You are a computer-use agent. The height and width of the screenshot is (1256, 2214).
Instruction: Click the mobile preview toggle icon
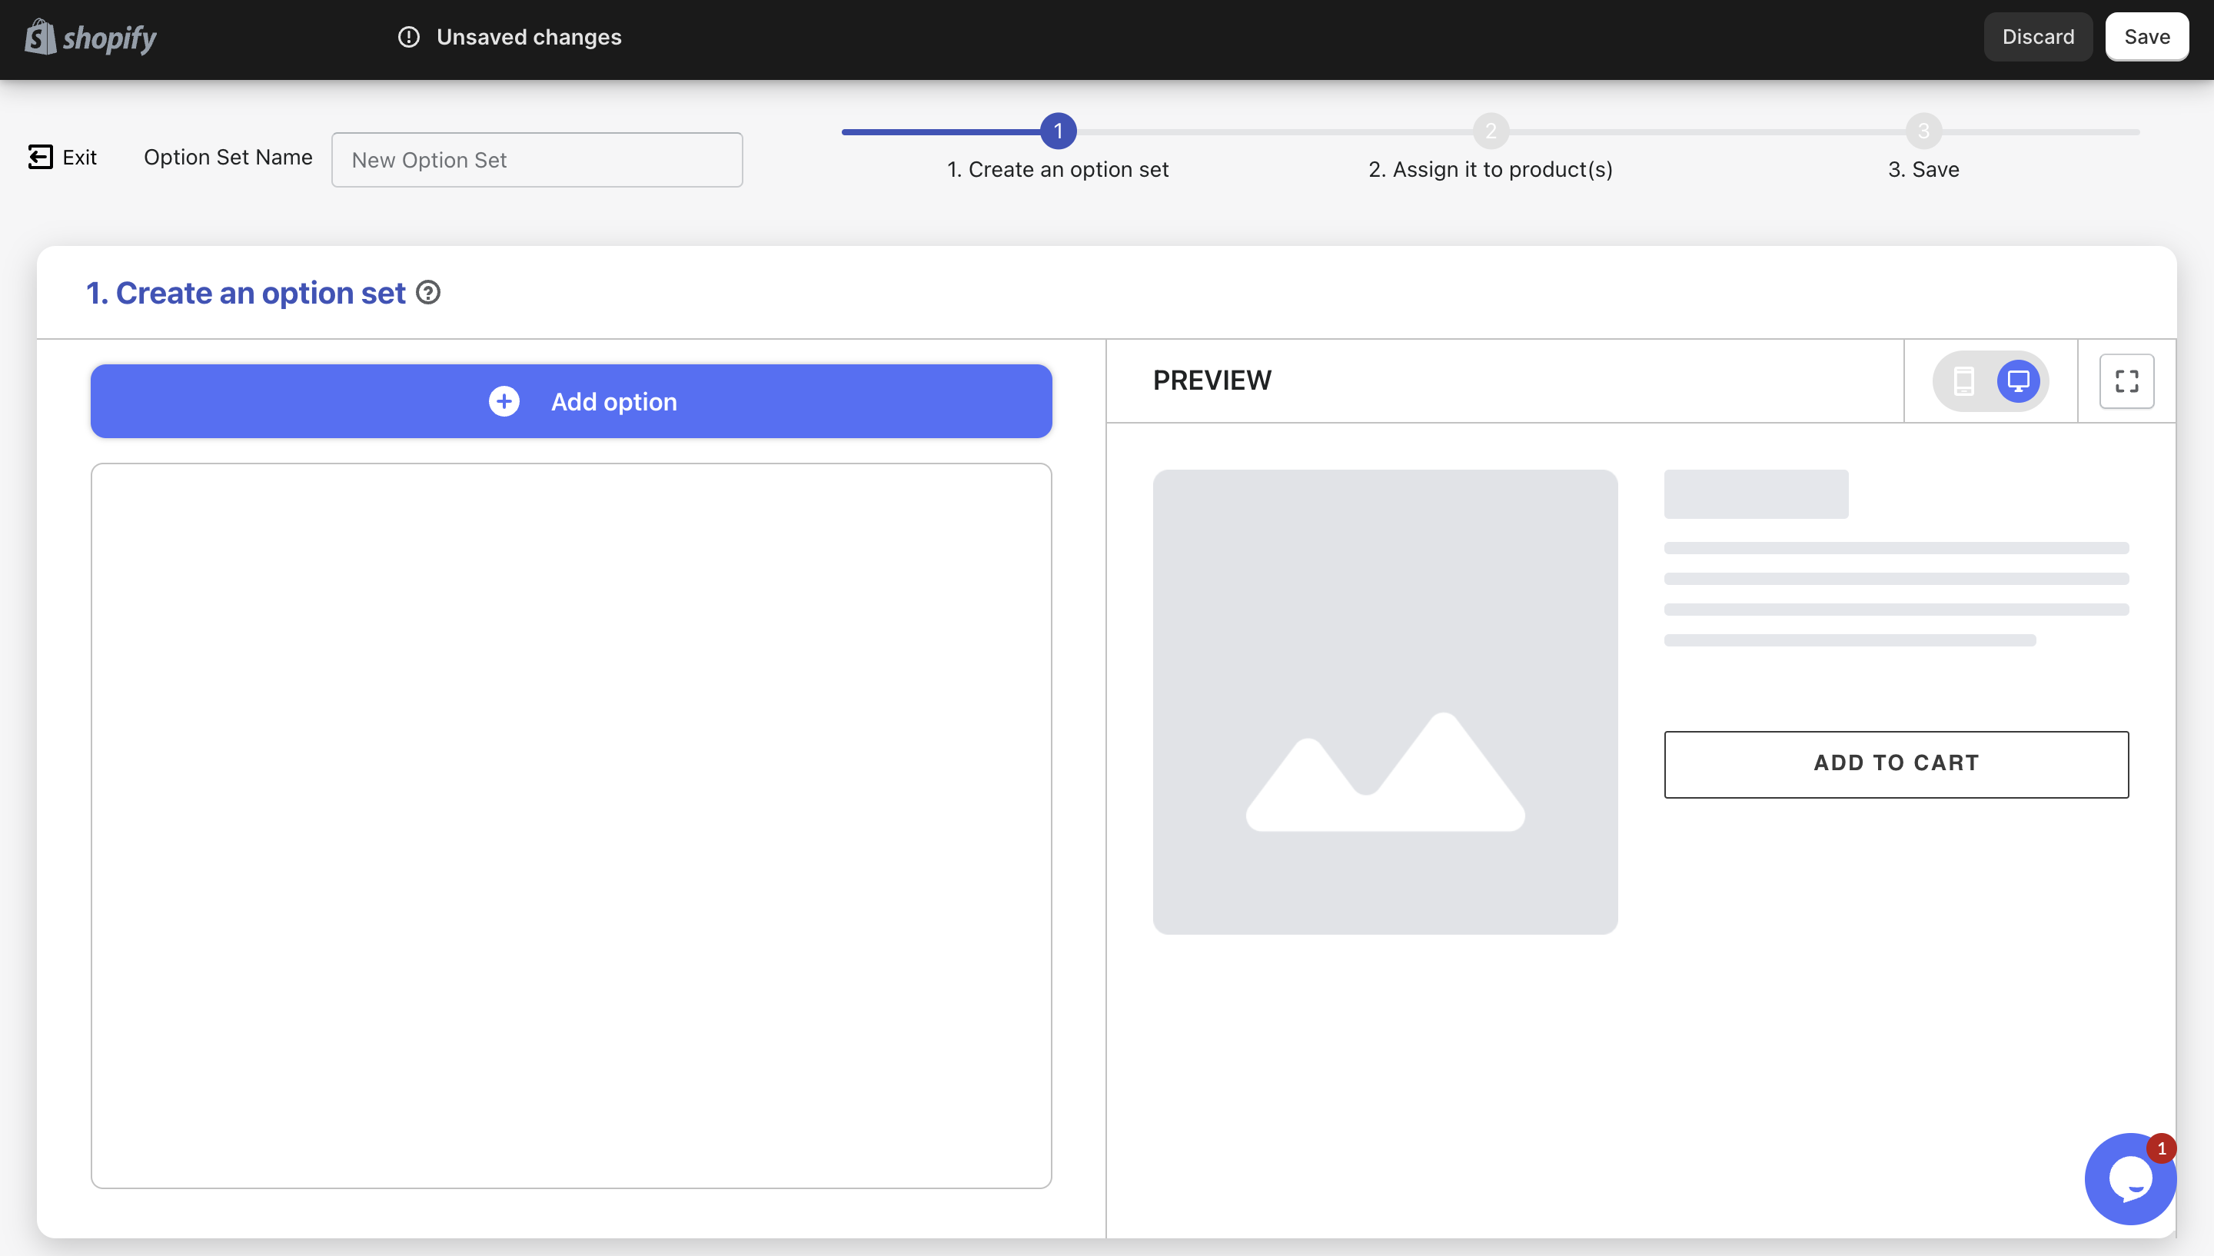coord(1965,382)
